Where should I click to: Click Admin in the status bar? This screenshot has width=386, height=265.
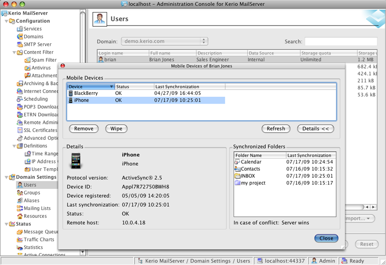click(323, 261)
